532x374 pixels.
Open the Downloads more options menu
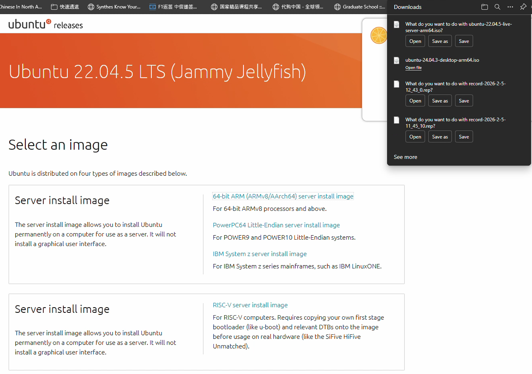[510, 7]
